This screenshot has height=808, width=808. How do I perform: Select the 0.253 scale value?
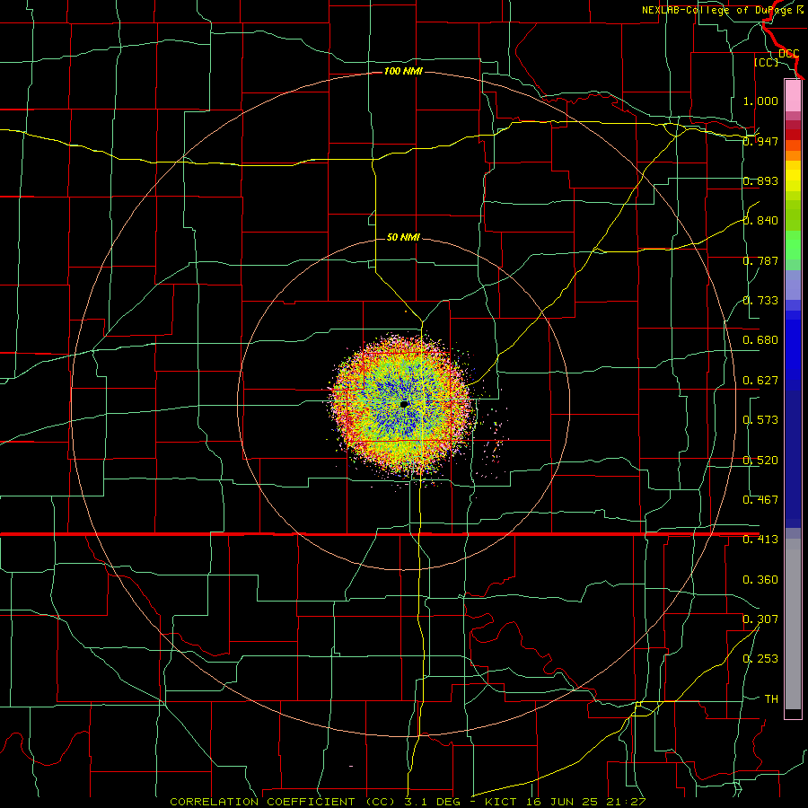tap(760, 659)
